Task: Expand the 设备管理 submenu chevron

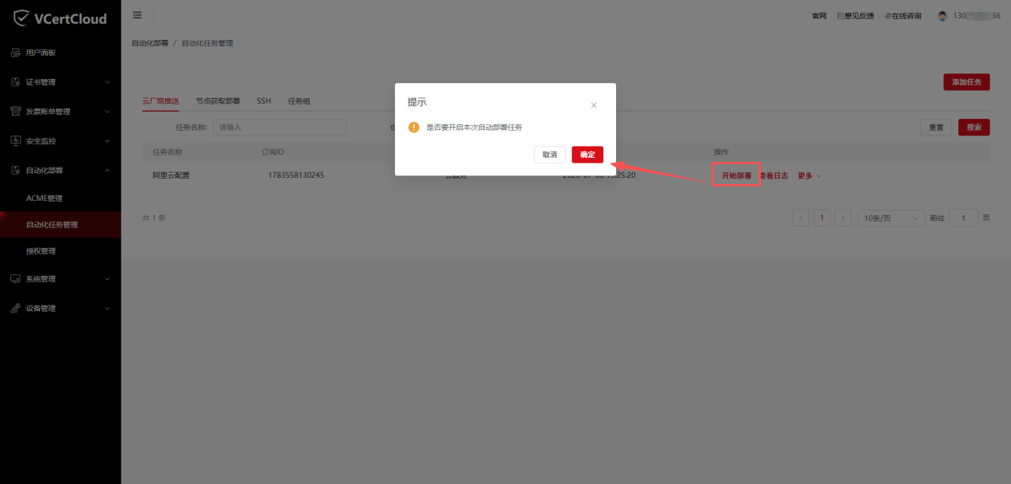Action: pyautogui.click(x=108, y=309)
